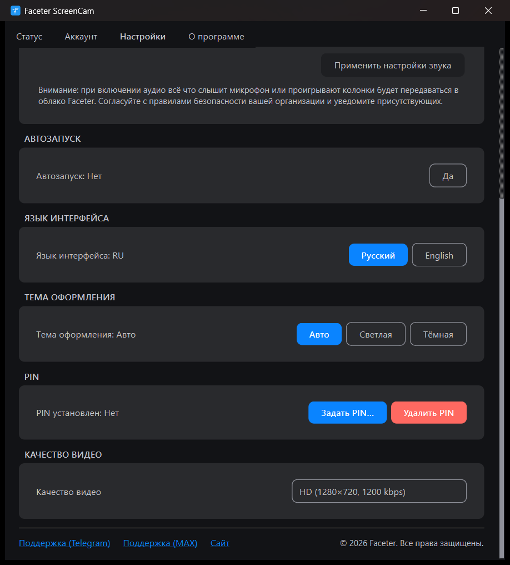
Task: Minimize the Faceter ScreenCam window
Action: [423, 11]
